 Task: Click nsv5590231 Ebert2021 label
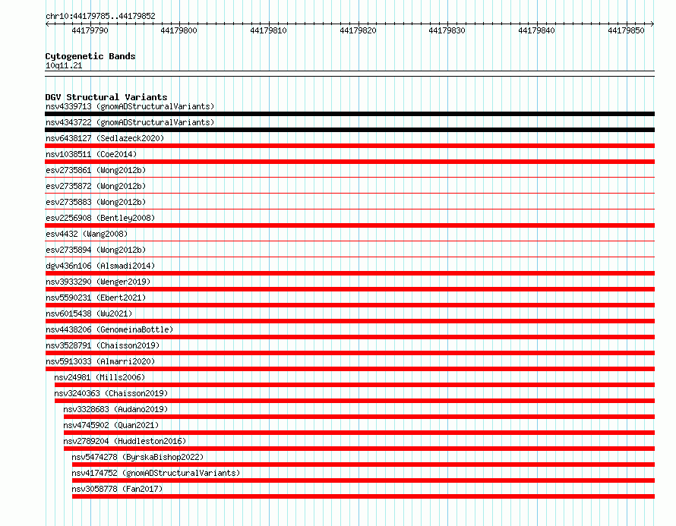tap(96, 298)
